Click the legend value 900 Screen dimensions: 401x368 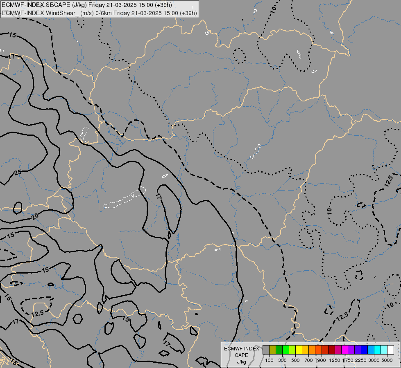[322, 360]
